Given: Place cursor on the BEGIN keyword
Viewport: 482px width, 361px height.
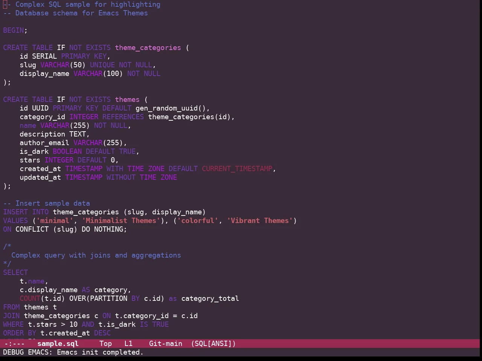Looking at the screenshot, I should 14,30.
